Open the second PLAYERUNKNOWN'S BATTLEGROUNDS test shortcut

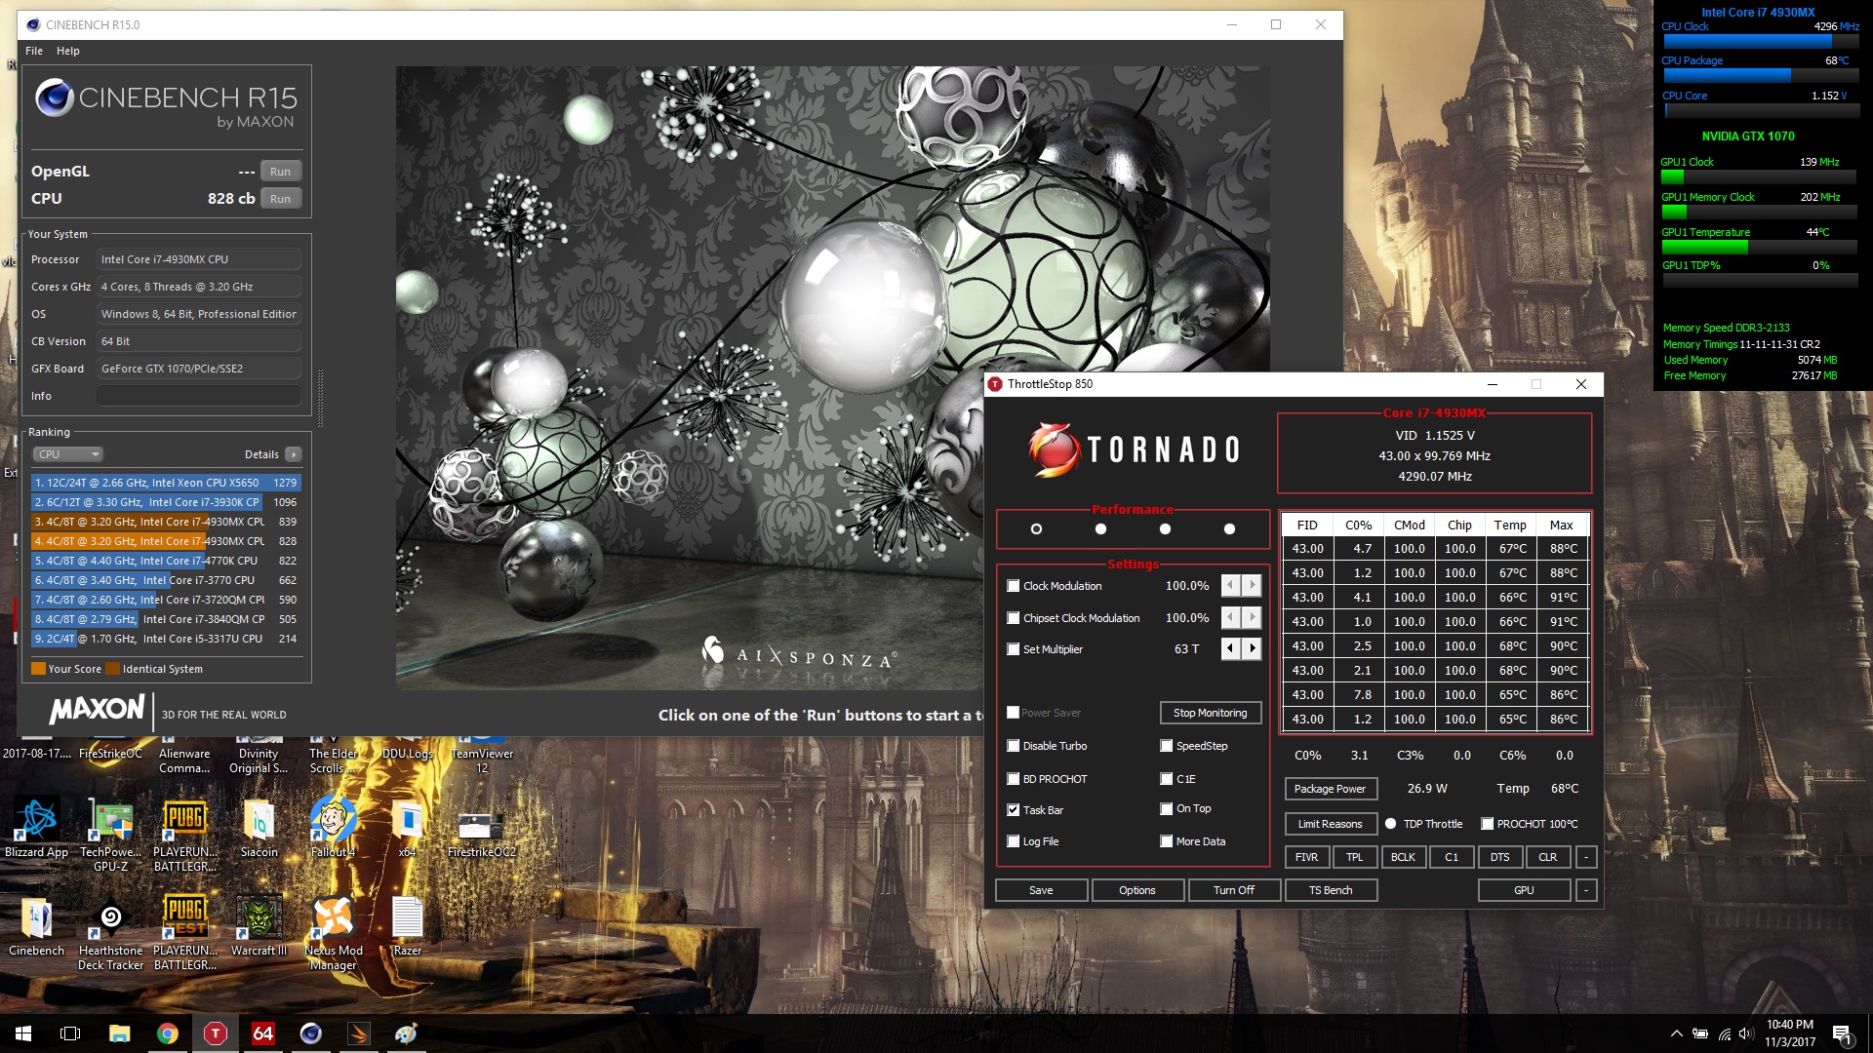click(184, 934)
